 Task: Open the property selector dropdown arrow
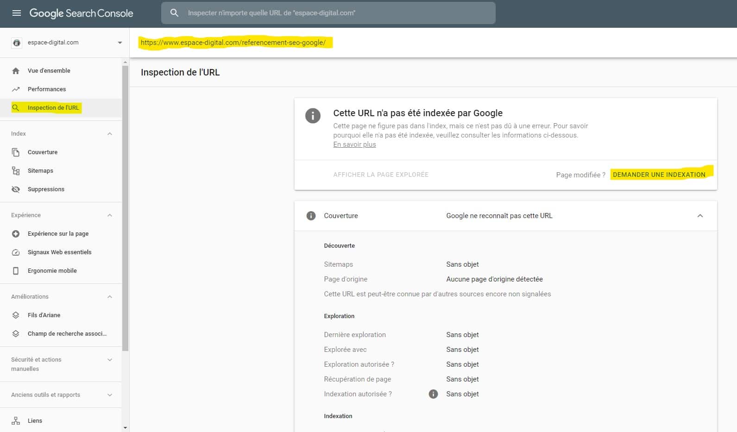point(120,43)
